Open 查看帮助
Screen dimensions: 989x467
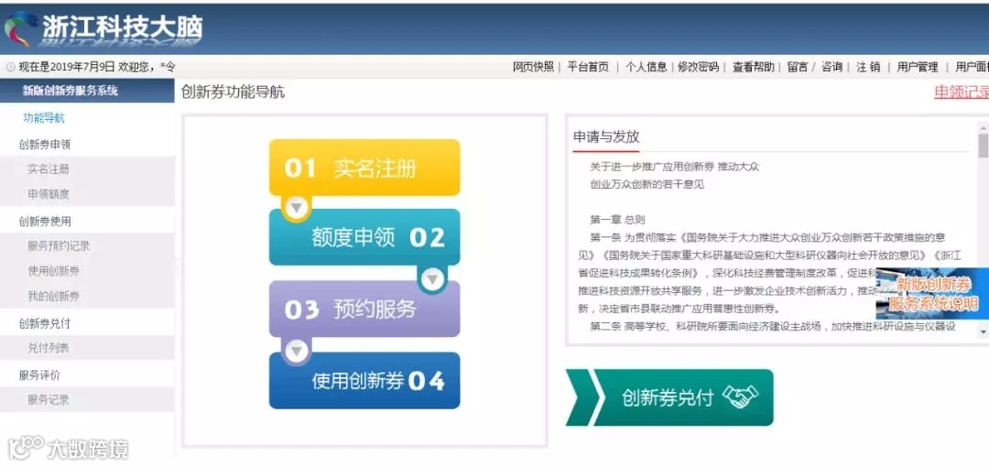pos(753,67)
